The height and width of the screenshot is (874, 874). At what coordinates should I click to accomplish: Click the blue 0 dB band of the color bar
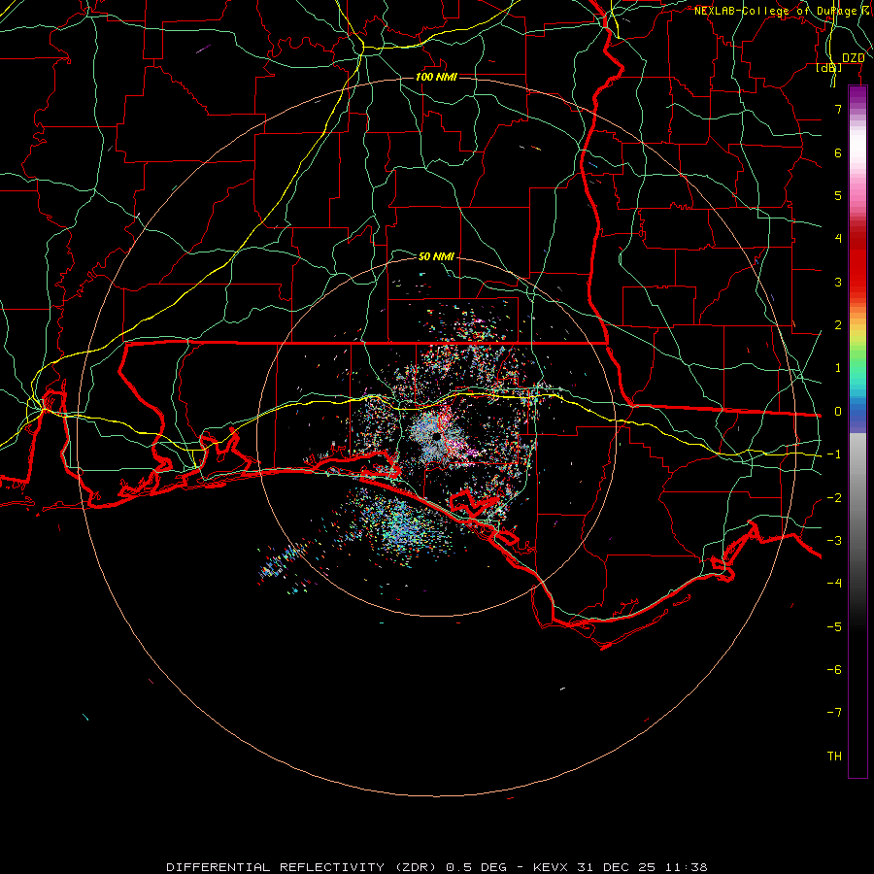[x=857, y=414]
